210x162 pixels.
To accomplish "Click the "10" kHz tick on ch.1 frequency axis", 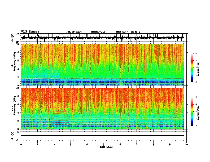I will point(18,44).
